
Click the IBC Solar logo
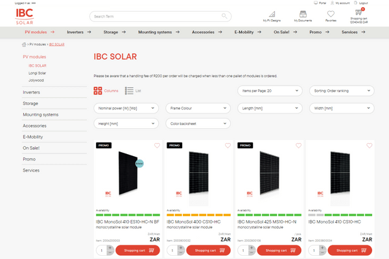click(25, 16)
